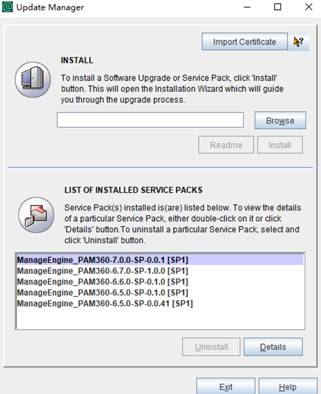Image resolution: width=321 pixels, height=394 pixels.
Task: Select ManageEngine_PAM360-6.6.0-SP-0.1.0 service pack
Action: pyautogui.click(x=160, y=282)
